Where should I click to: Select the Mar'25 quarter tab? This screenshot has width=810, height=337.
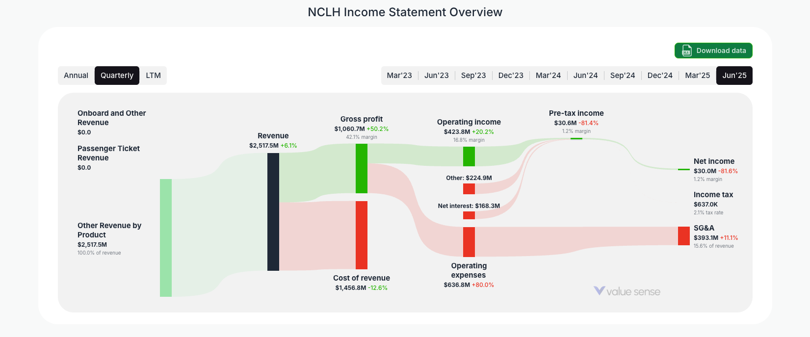click(x=697, y=75)
